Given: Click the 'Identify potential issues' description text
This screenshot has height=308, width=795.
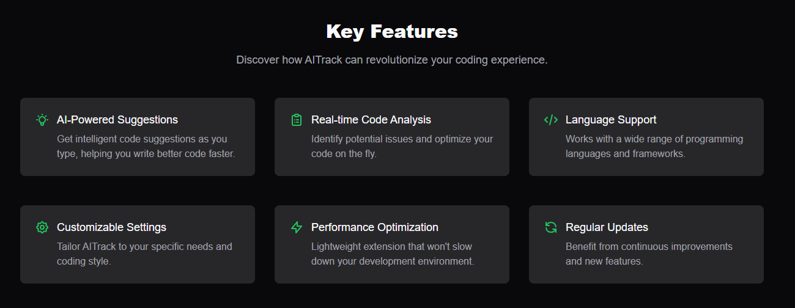Looking at the screenshot, I should (402, 147).
